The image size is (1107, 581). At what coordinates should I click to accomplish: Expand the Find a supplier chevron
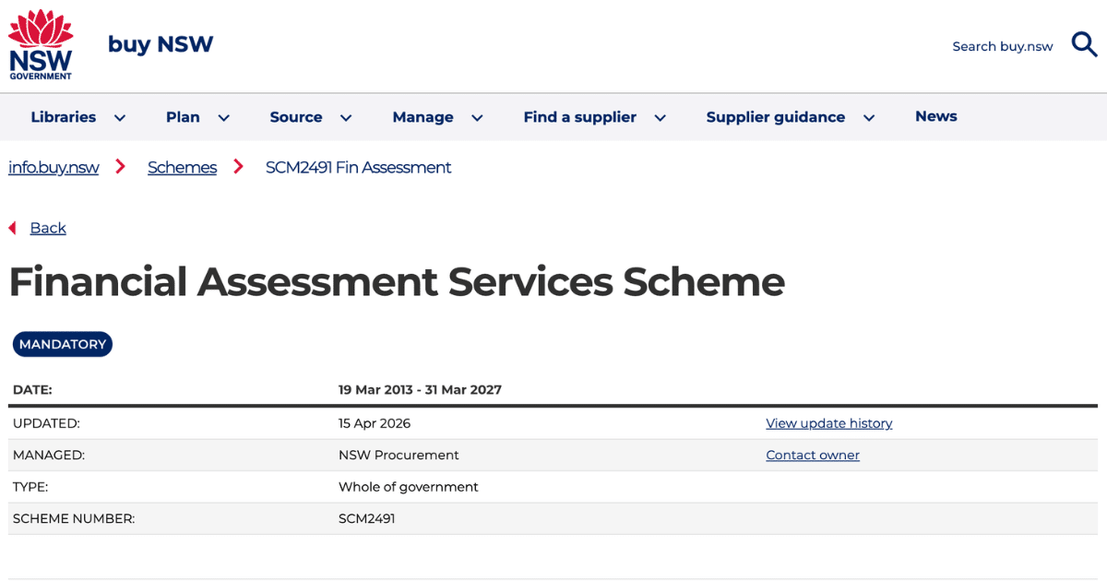pyautogui.click(x=660, y=118)
